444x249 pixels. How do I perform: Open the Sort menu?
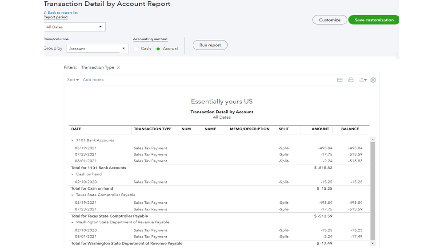point(73,80)
